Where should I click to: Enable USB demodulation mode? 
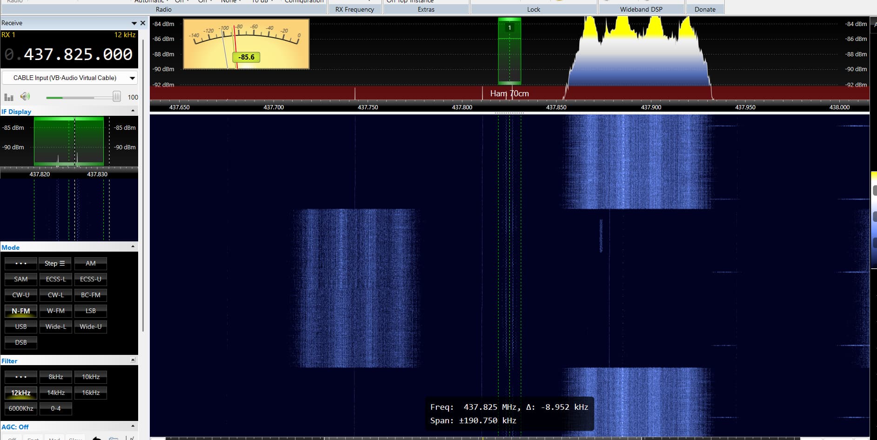pyautogui.click(x=21, y=327)
